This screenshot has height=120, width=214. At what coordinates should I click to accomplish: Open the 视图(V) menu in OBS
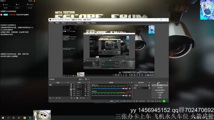click(x=64, y=23)
